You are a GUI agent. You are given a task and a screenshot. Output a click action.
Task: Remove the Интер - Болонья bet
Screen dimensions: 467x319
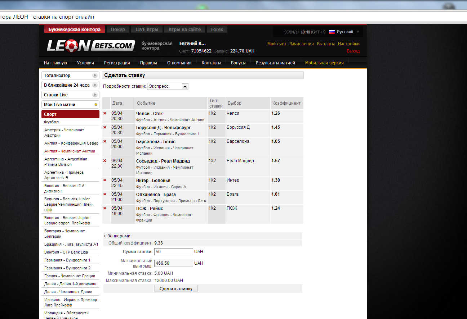(x=105, y=180)
